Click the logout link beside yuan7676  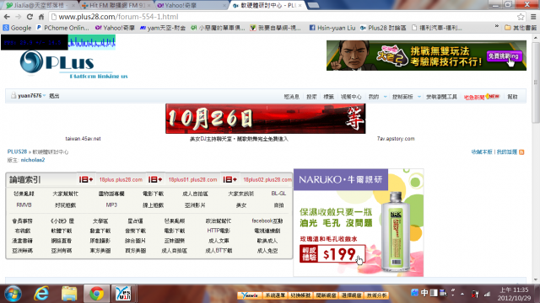tap(54, 96)
